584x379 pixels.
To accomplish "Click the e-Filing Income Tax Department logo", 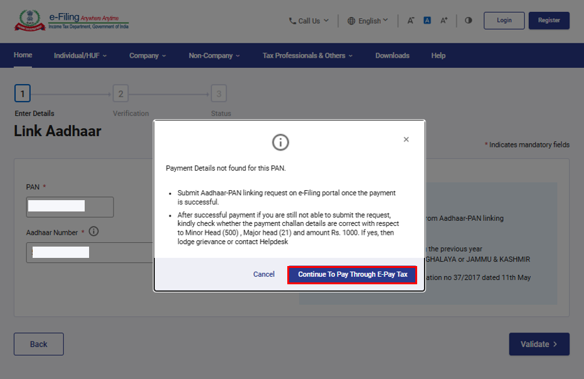I will point(72,21).
